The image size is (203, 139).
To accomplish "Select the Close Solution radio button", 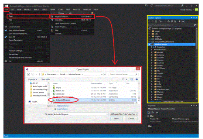I will [x=55, y=109].
